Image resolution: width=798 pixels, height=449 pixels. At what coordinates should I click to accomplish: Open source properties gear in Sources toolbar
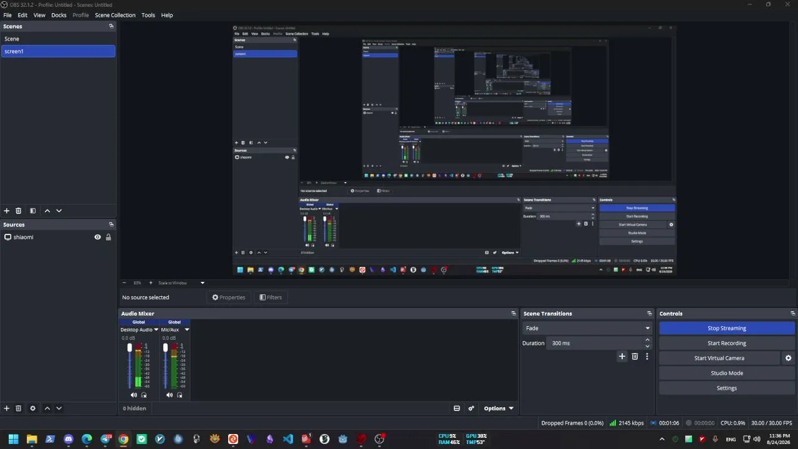pos(32,408)
